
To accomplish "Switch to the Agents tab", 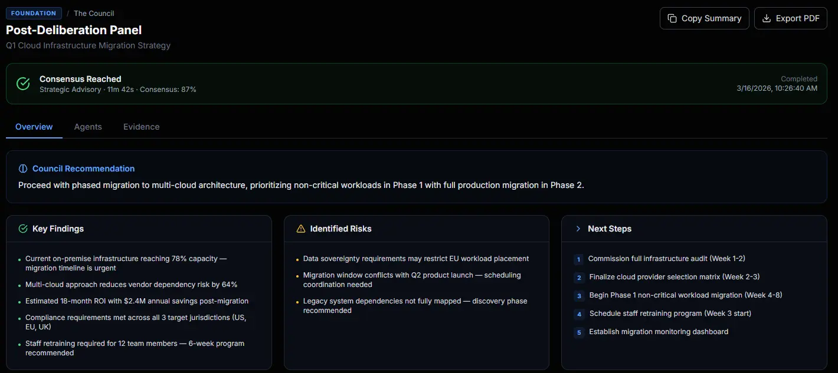I will pos(88,127).
